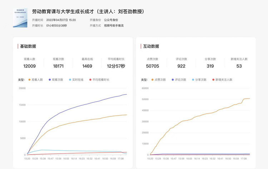The height and width of the screenshot is (169, 268).
Task: Click the orange 点赞次数 legend dot
Action: (153, 79)
